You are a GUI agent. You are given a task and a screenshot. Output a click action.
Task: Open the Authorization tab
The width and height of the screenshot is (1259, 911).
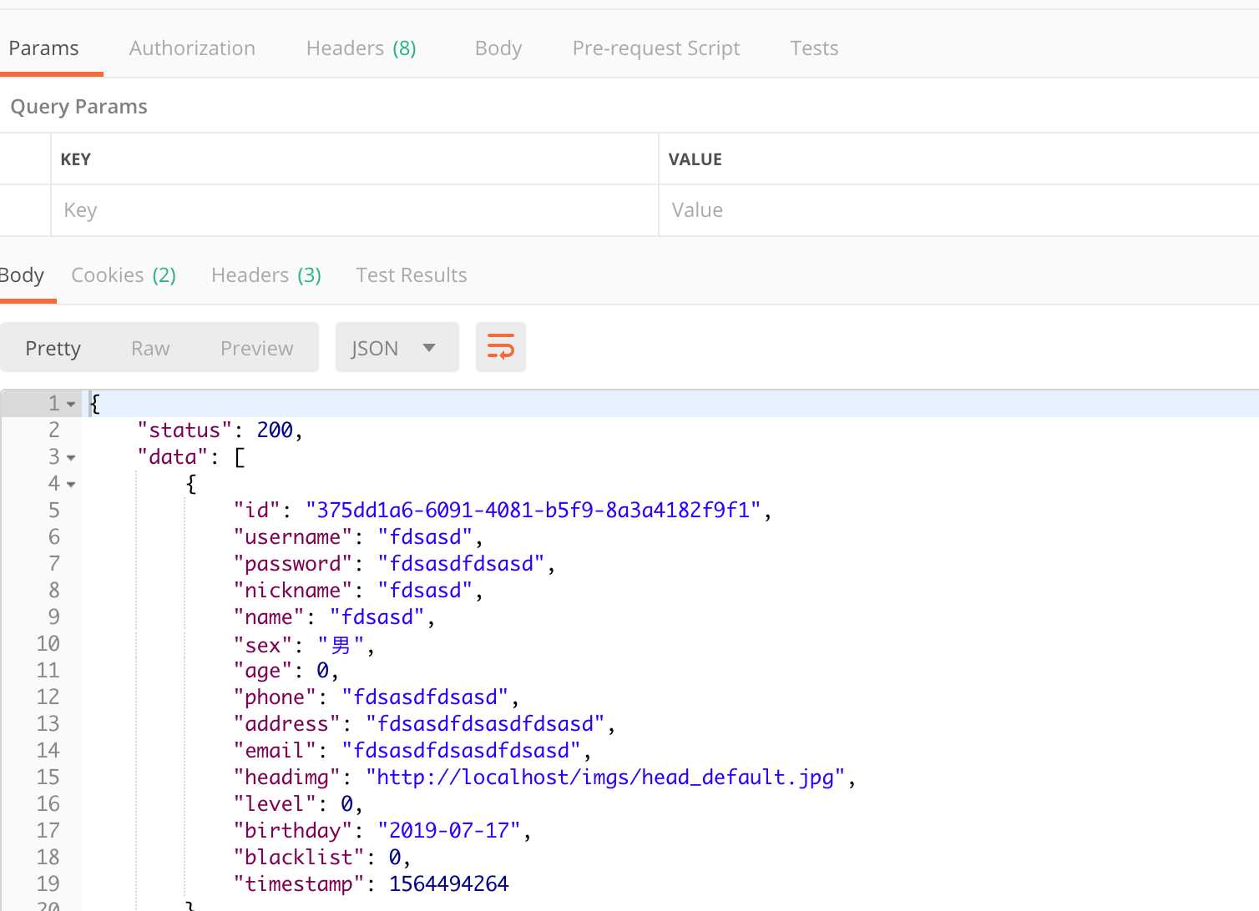pos(192,48)
